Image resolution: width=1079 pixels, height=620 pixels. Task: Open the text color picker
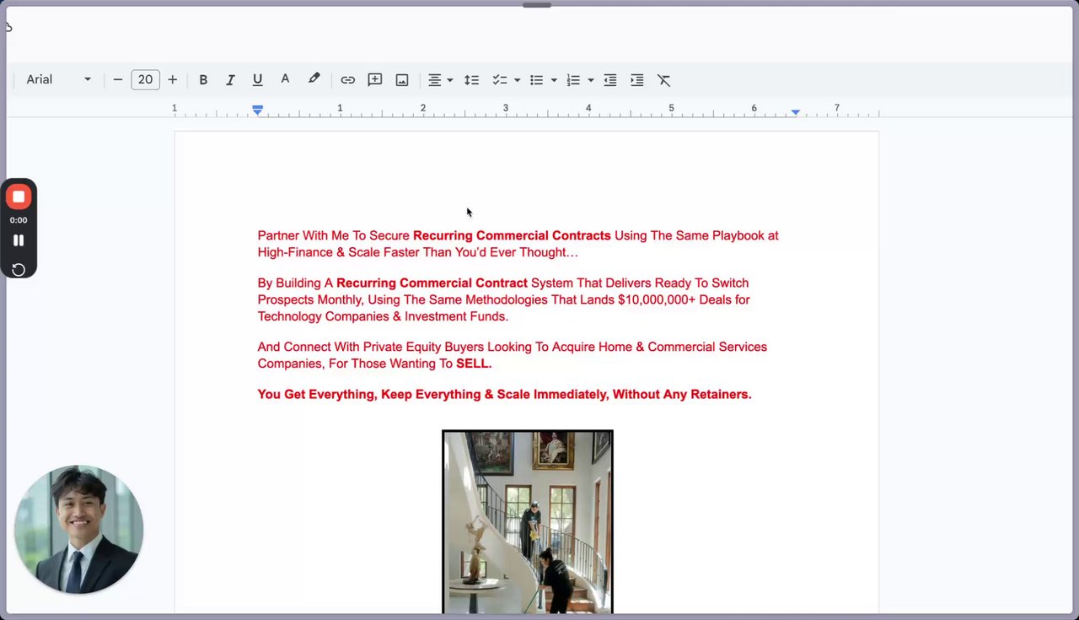[x=285, y=79]
